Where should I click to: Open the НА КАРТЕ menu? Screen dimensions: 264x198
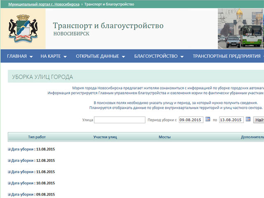click(x=53, y=56)
